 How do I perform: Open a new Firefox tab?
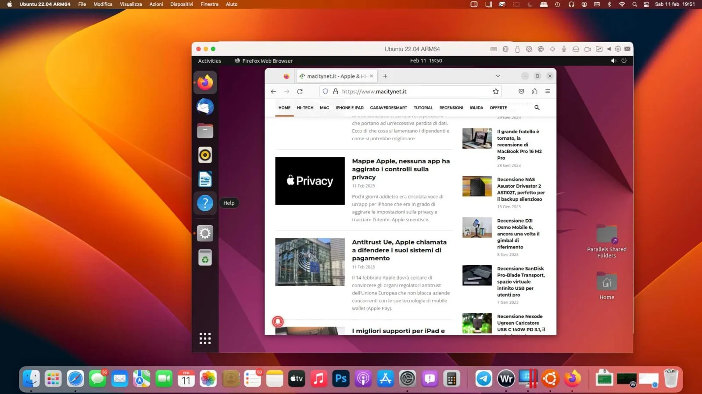(385, 76)
